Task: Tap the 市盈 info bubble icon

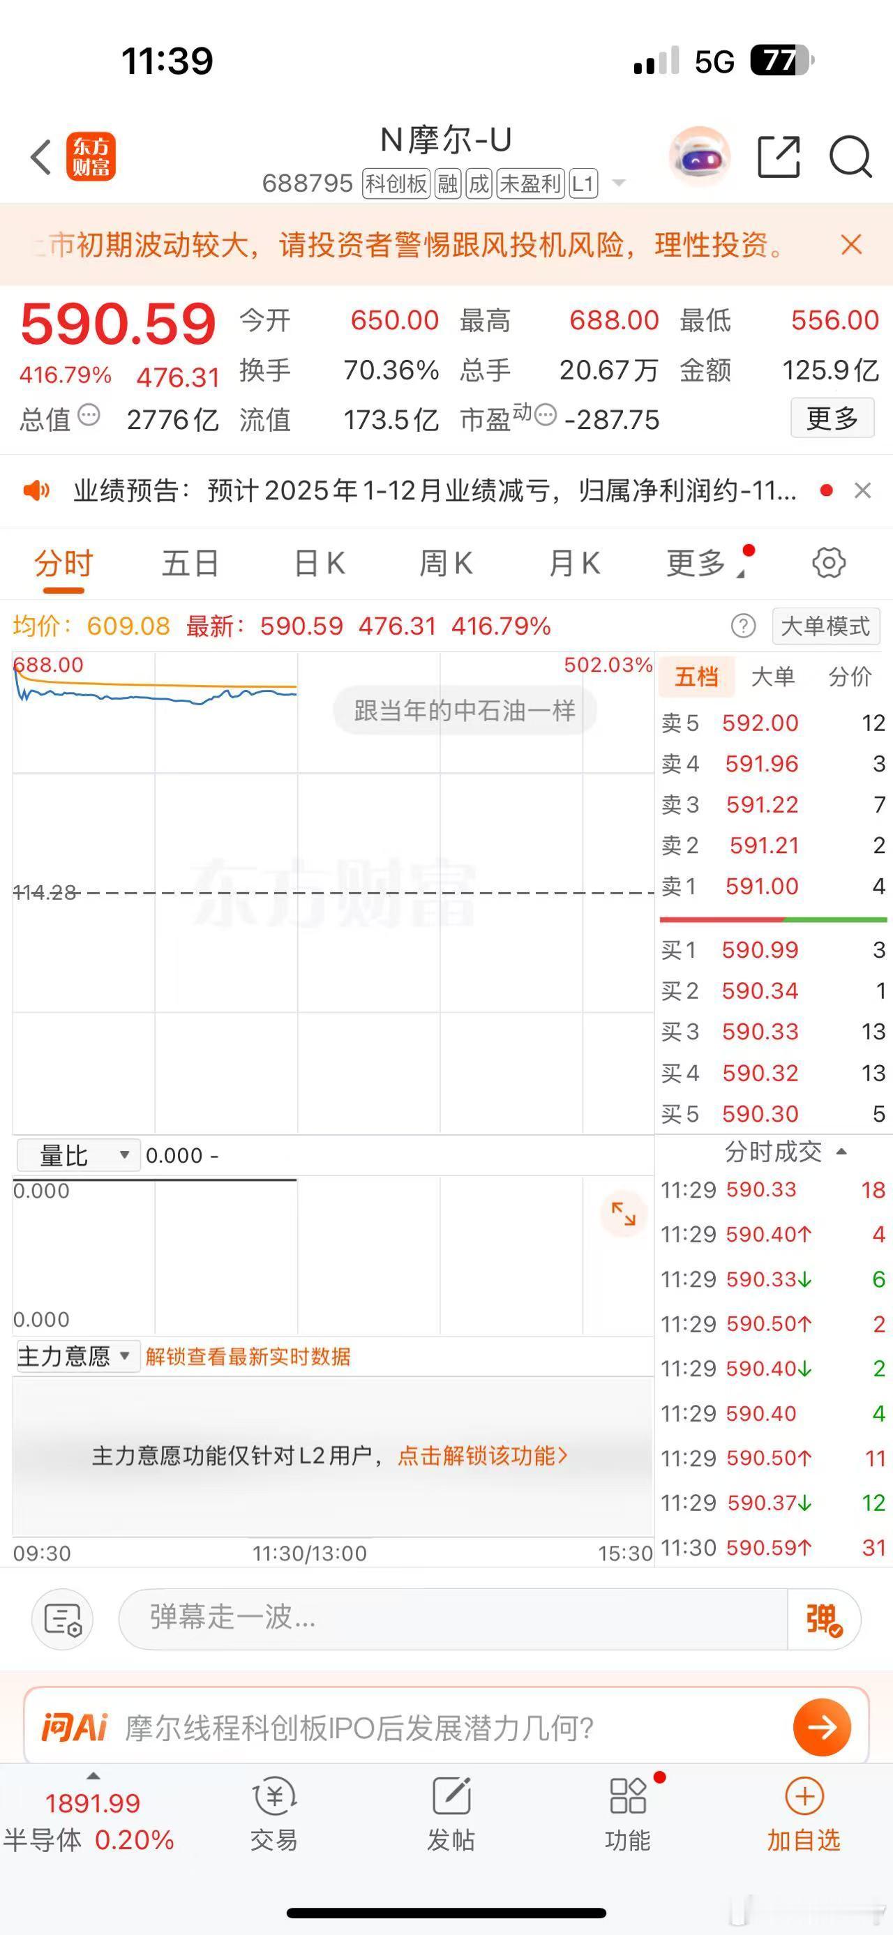Action: [546, 414]
